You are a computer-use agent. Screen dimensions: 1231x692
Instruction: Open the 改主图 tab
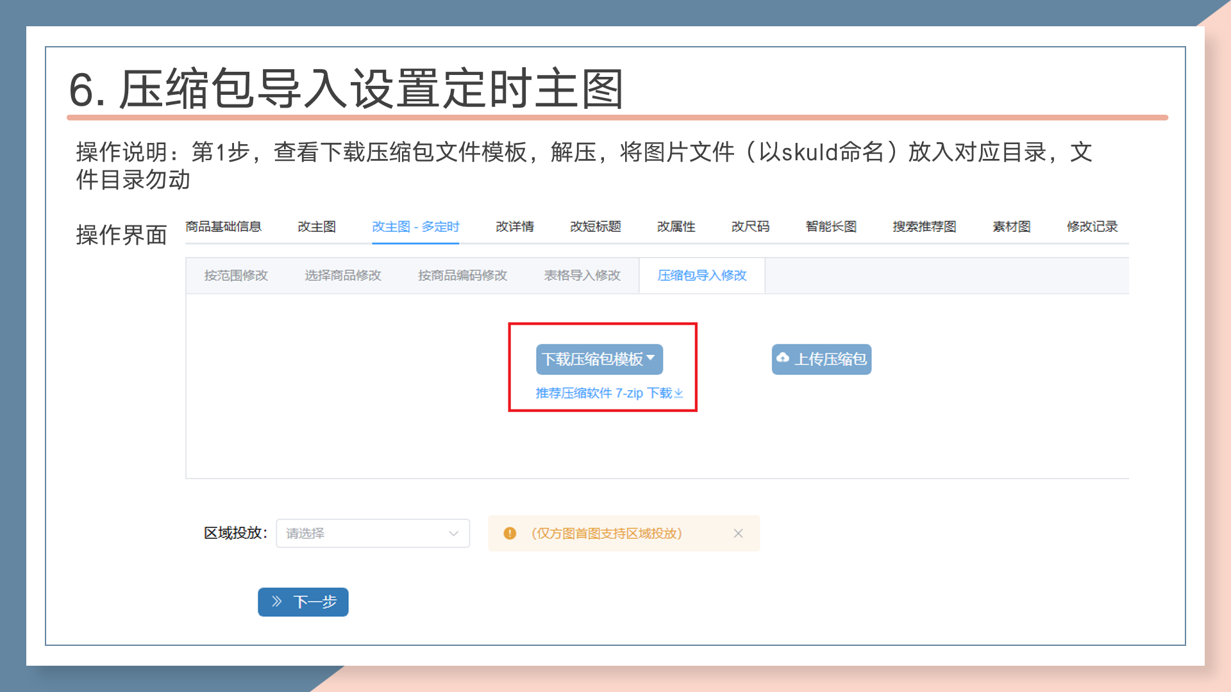pyautogui.click(x=317, y=227)
